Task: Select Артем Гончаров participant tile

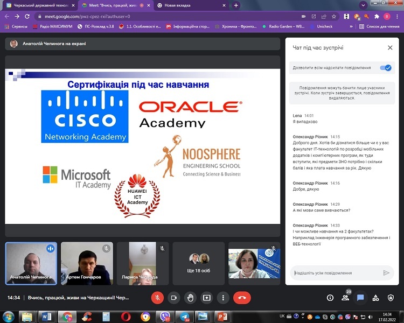Action: coord(87,263)
